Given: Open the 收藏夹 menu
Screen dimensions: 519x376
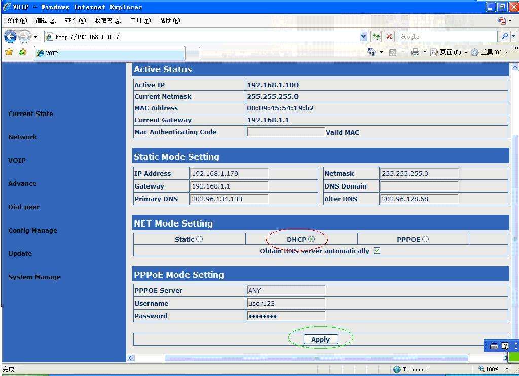Looking at the screenshot, I should (x=107, y=21).
